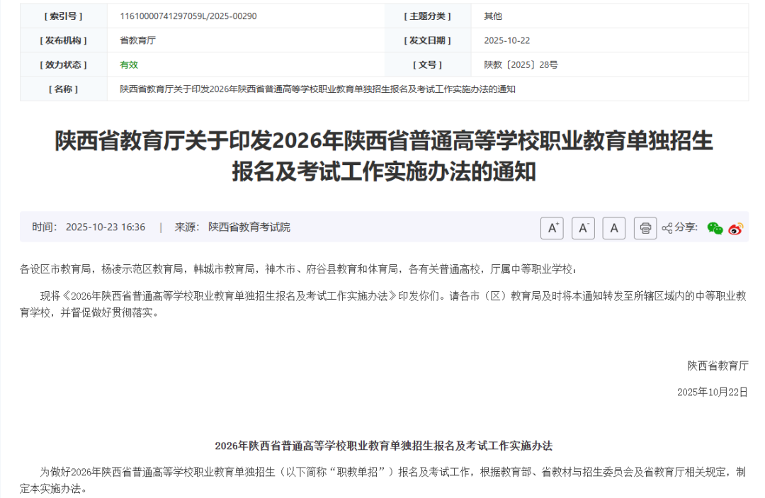Decrease font size with A- button
The height and width of the screenshot is (498, 765).
[583, 228]
